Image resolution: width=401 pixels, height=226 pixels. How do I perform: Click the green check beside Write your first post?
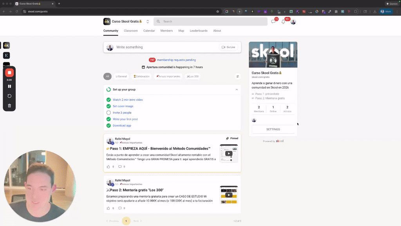click(108, 119)
